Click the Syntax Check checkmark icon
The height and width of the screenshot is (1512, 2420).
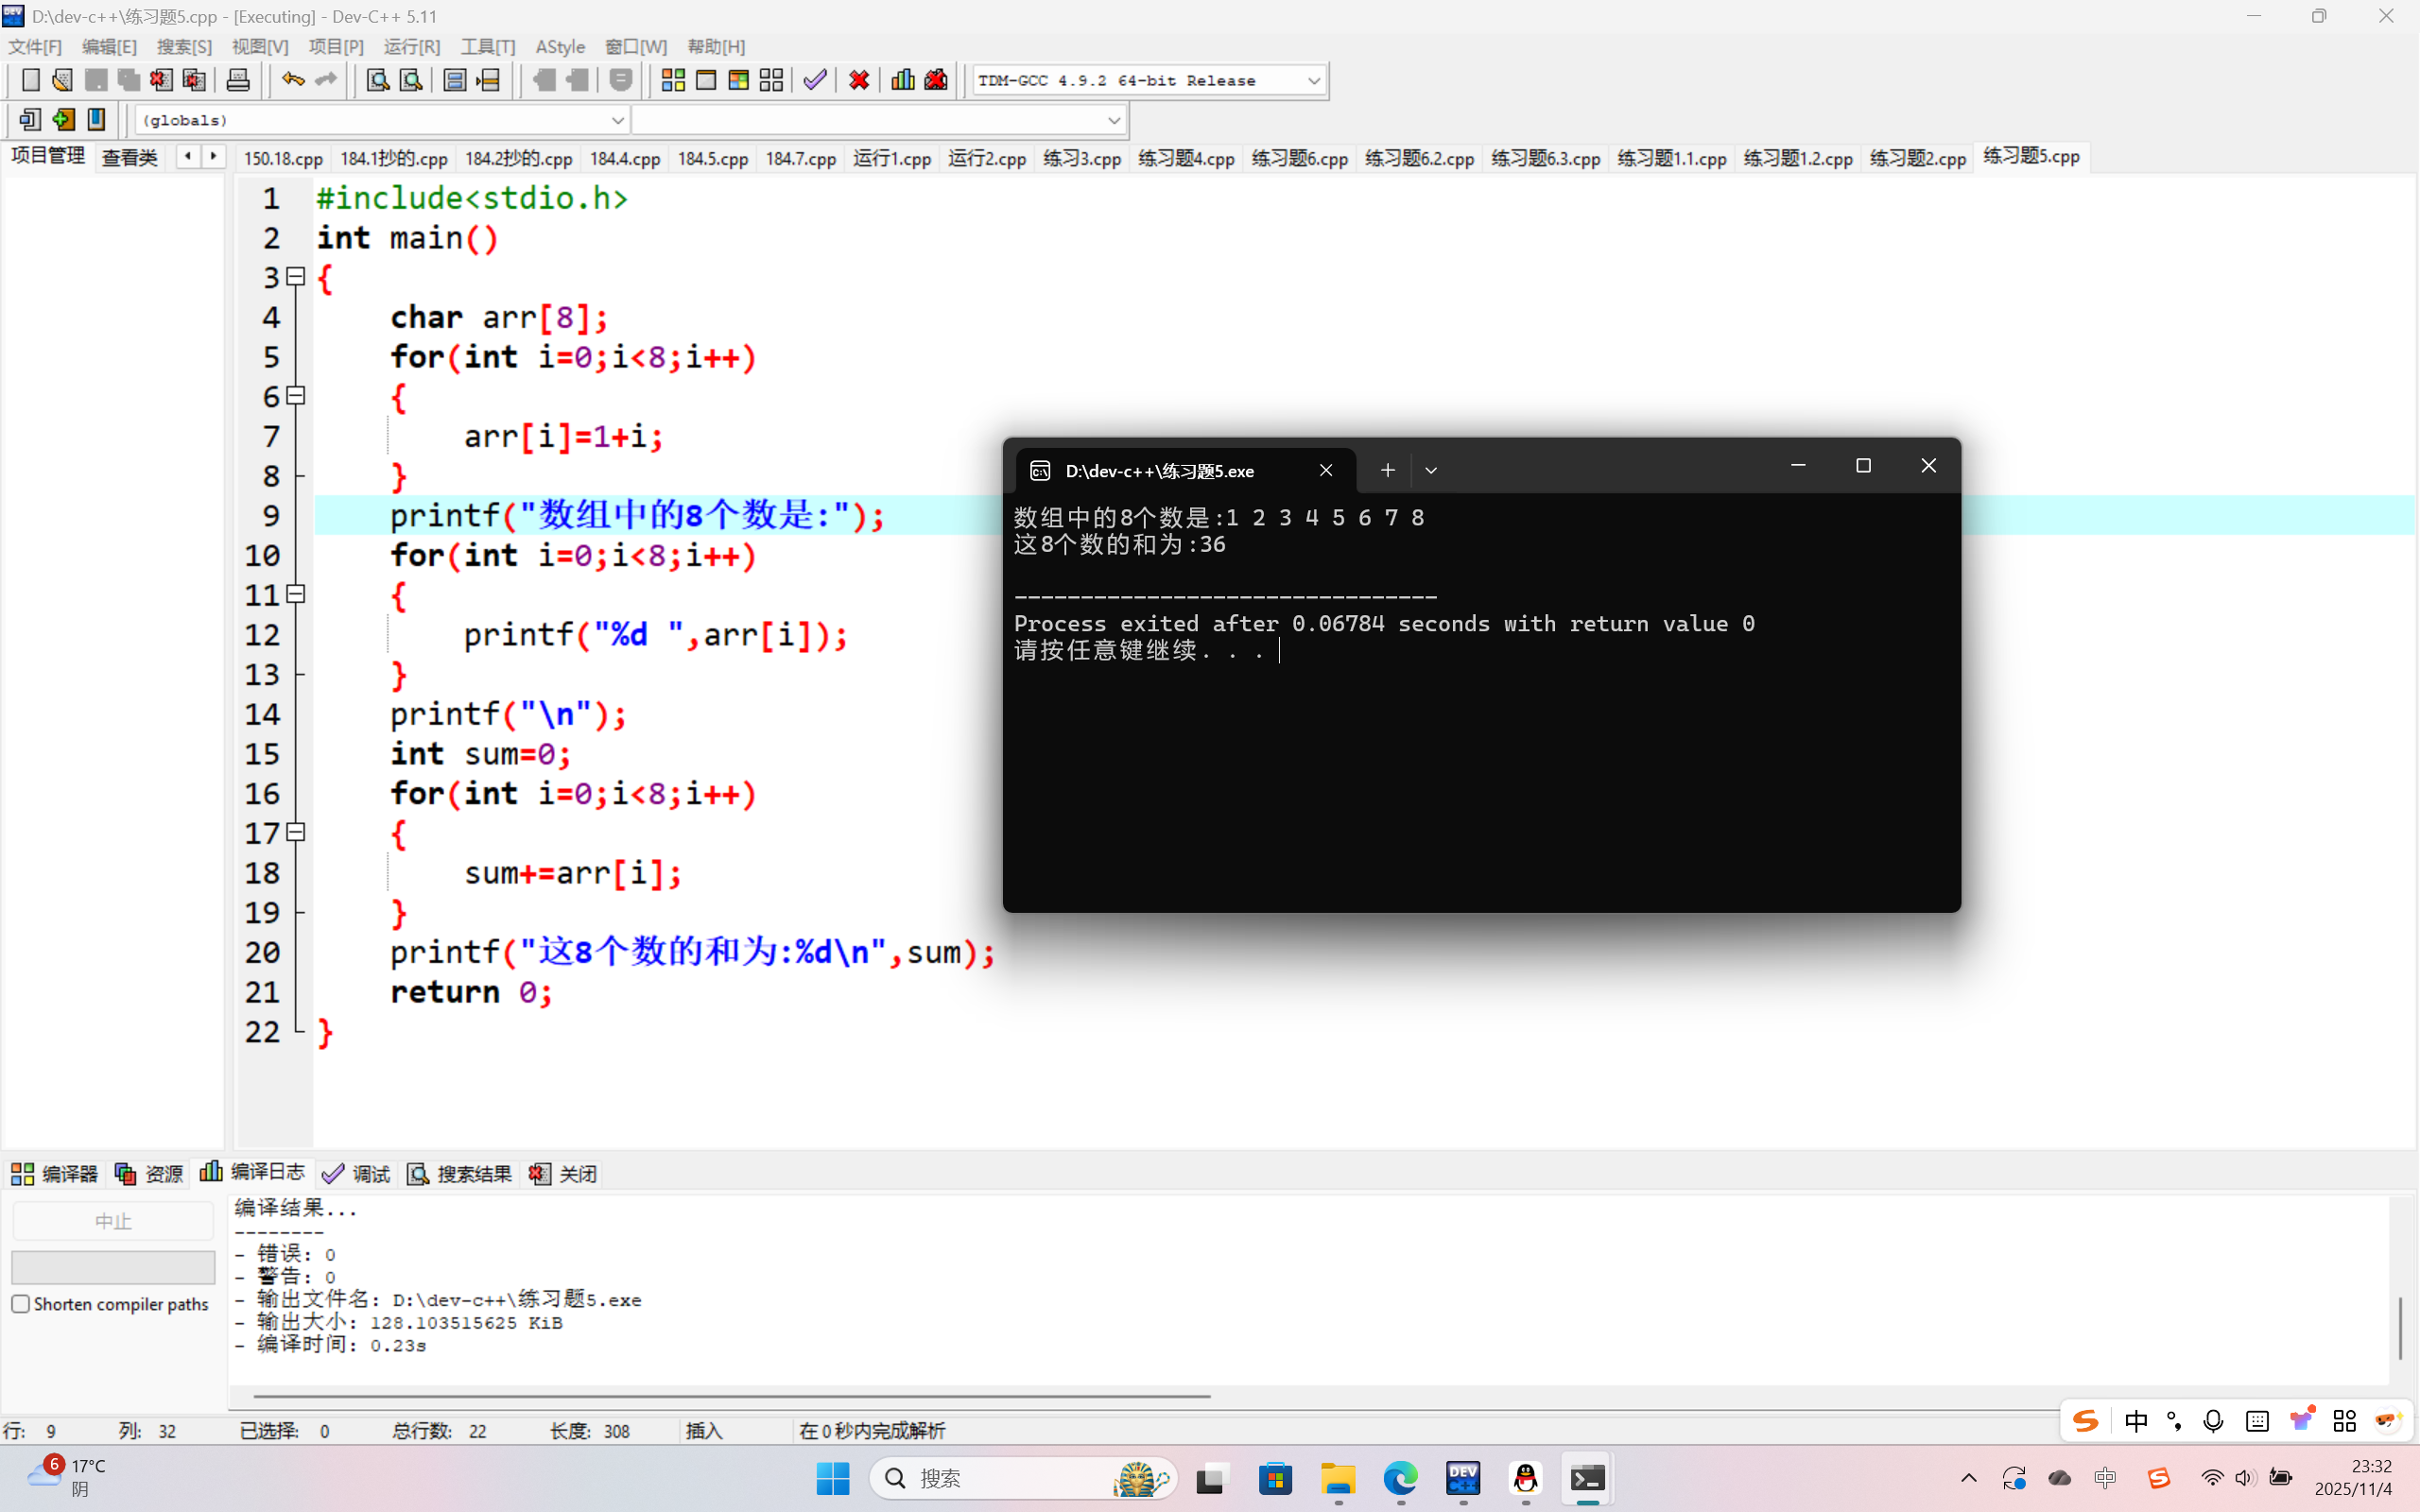pos(815,80)
